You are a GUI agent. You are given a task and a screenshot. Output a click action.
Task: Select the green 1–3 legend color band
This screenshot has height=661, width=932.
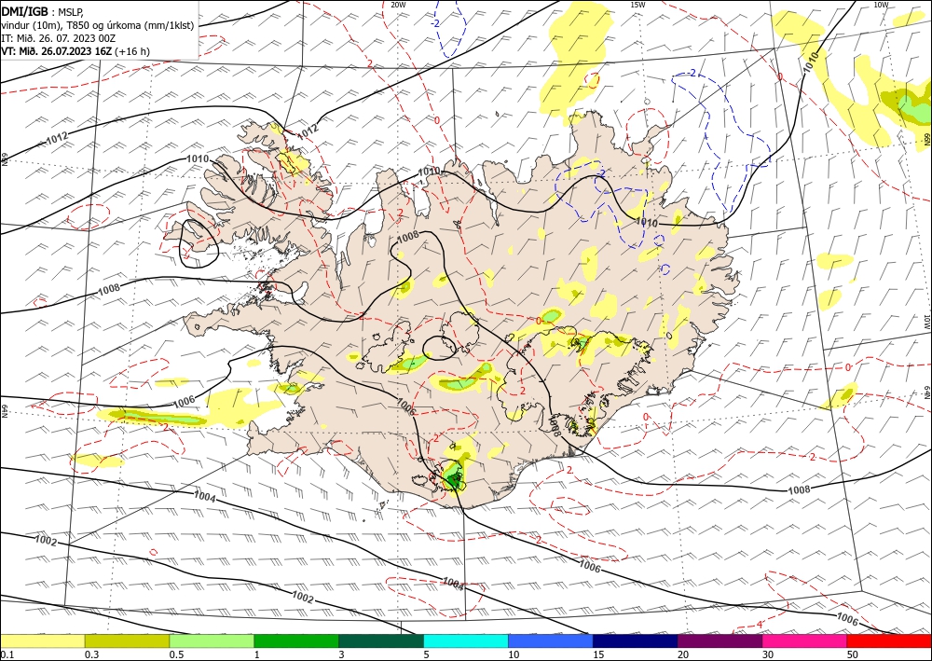point(296,641)
